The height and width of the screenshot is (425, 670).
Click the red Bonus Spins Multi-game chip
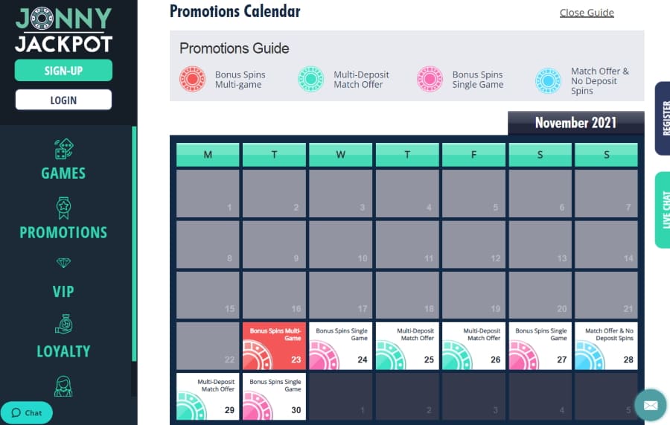click(x=192, y=80)
